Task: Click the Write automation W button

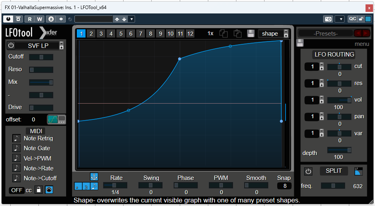Action: click(40, 19)
